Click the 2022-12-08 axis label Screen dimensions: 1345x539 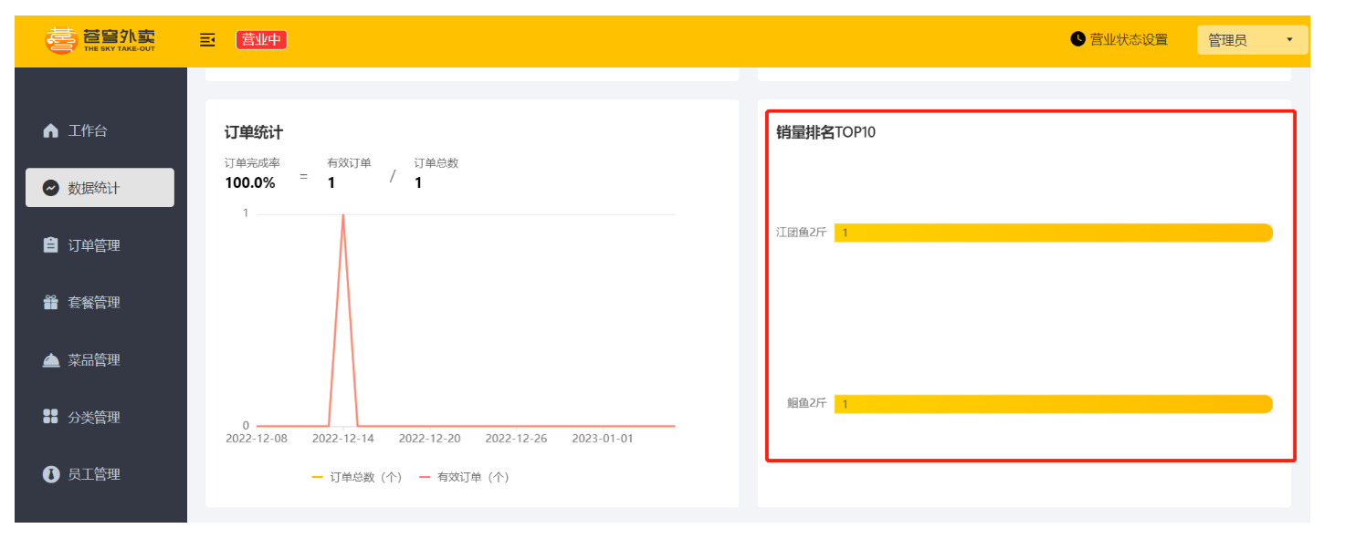click(257, 439)
